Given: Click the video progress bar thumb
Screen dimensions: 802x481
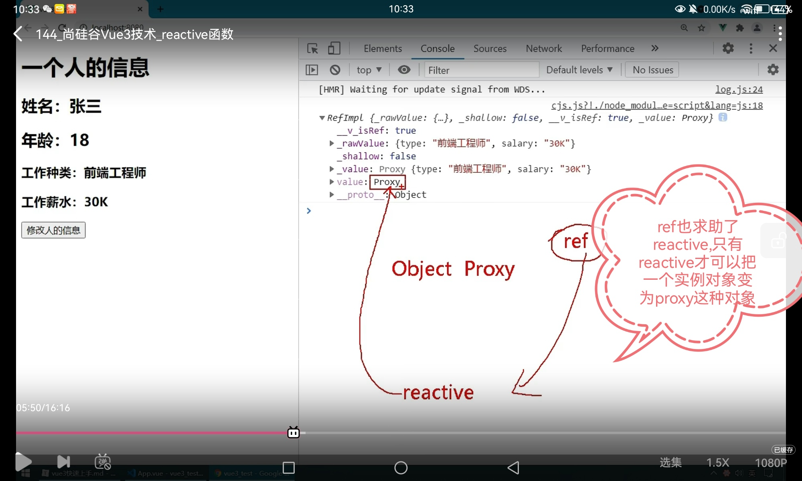Looking at the screenshot, I should (294, 432).
